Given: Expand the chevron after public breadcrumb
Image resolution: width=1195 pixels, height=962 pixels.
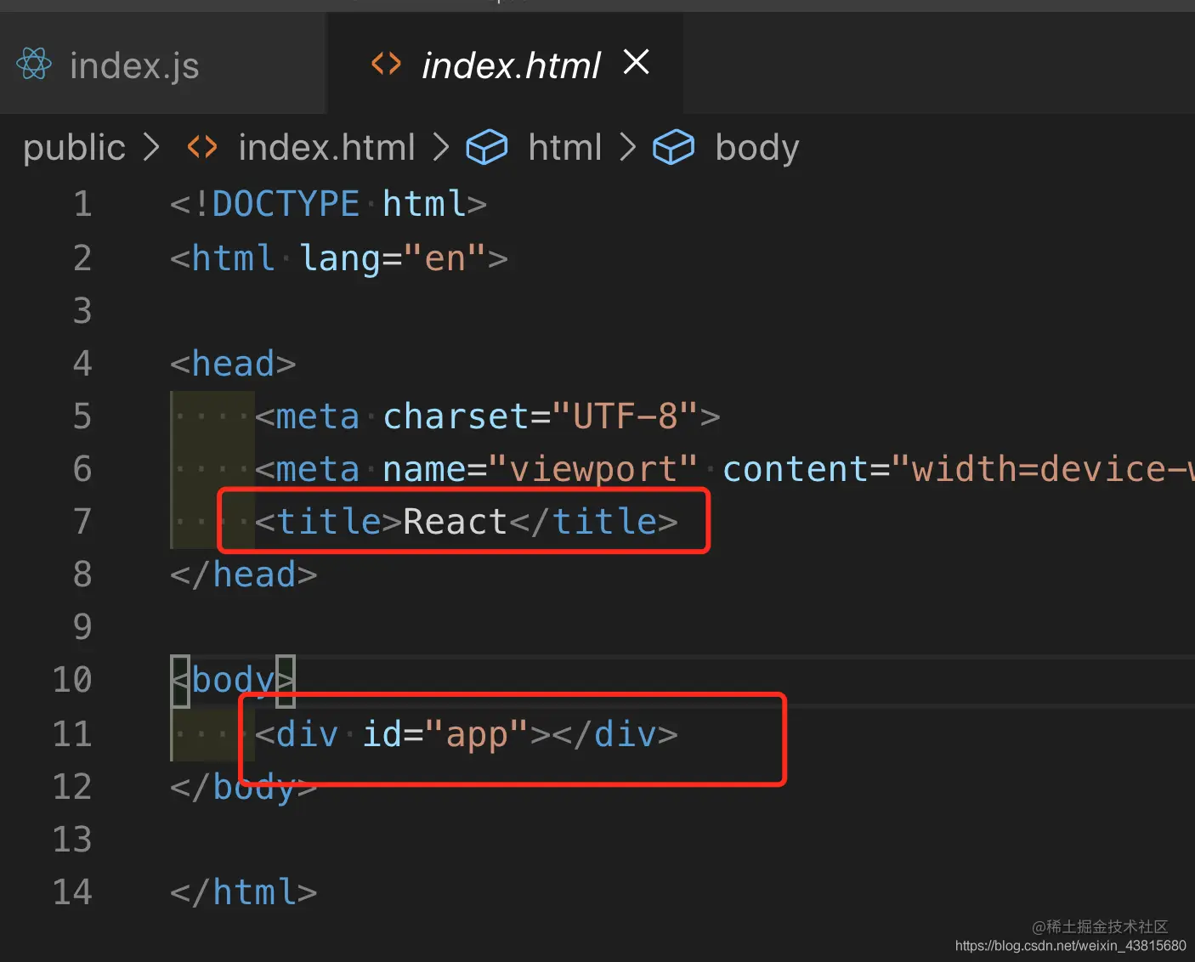Looking at the screenshot, I should [x=151, y=147].
